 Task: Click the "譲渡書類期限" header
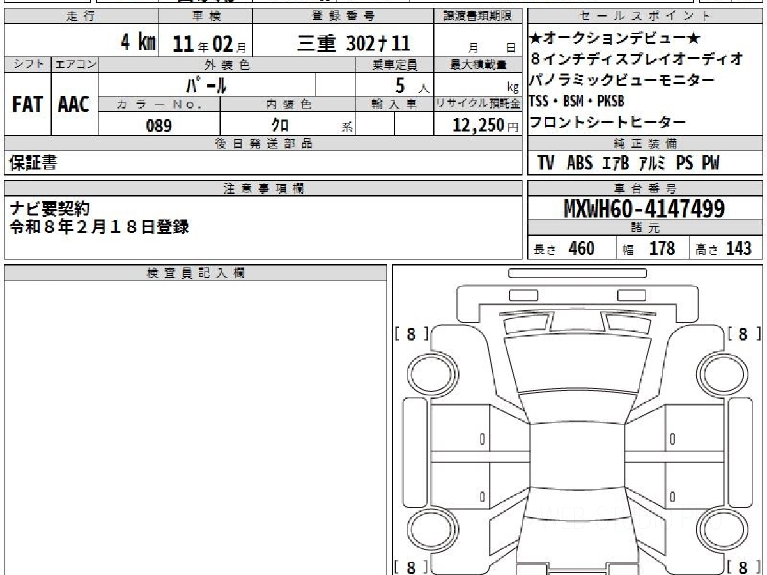[x=478, y=17]
